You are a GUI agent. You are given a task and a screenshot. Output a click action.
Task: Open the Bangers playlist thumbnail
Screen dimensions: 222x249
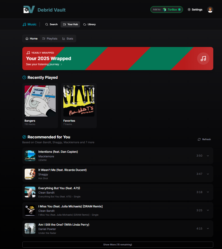coord(40,101)
